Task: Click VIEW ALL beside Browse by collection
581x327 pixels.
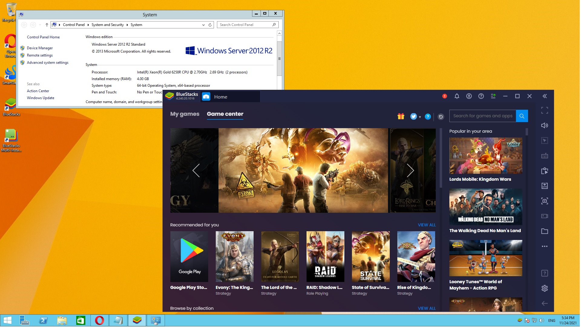Action: tap(427, 309)
